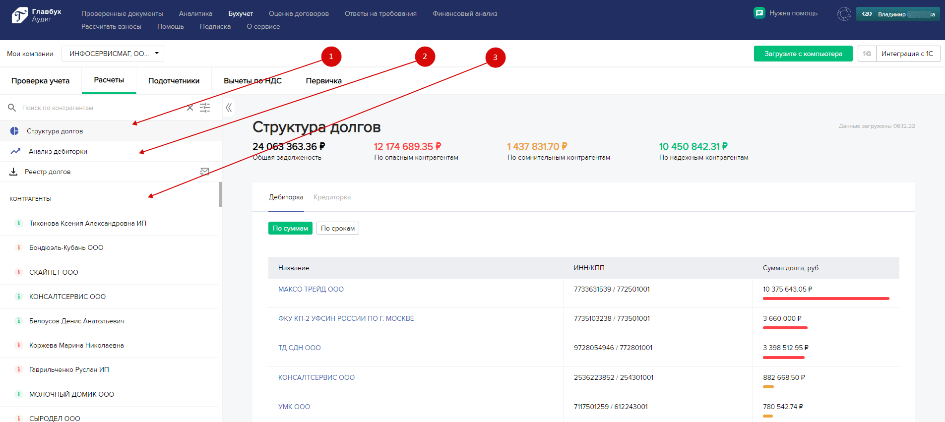Click the envelope icon beside Реестр долгов
This screenshot has height=422, width=945.
click(204, 172)
